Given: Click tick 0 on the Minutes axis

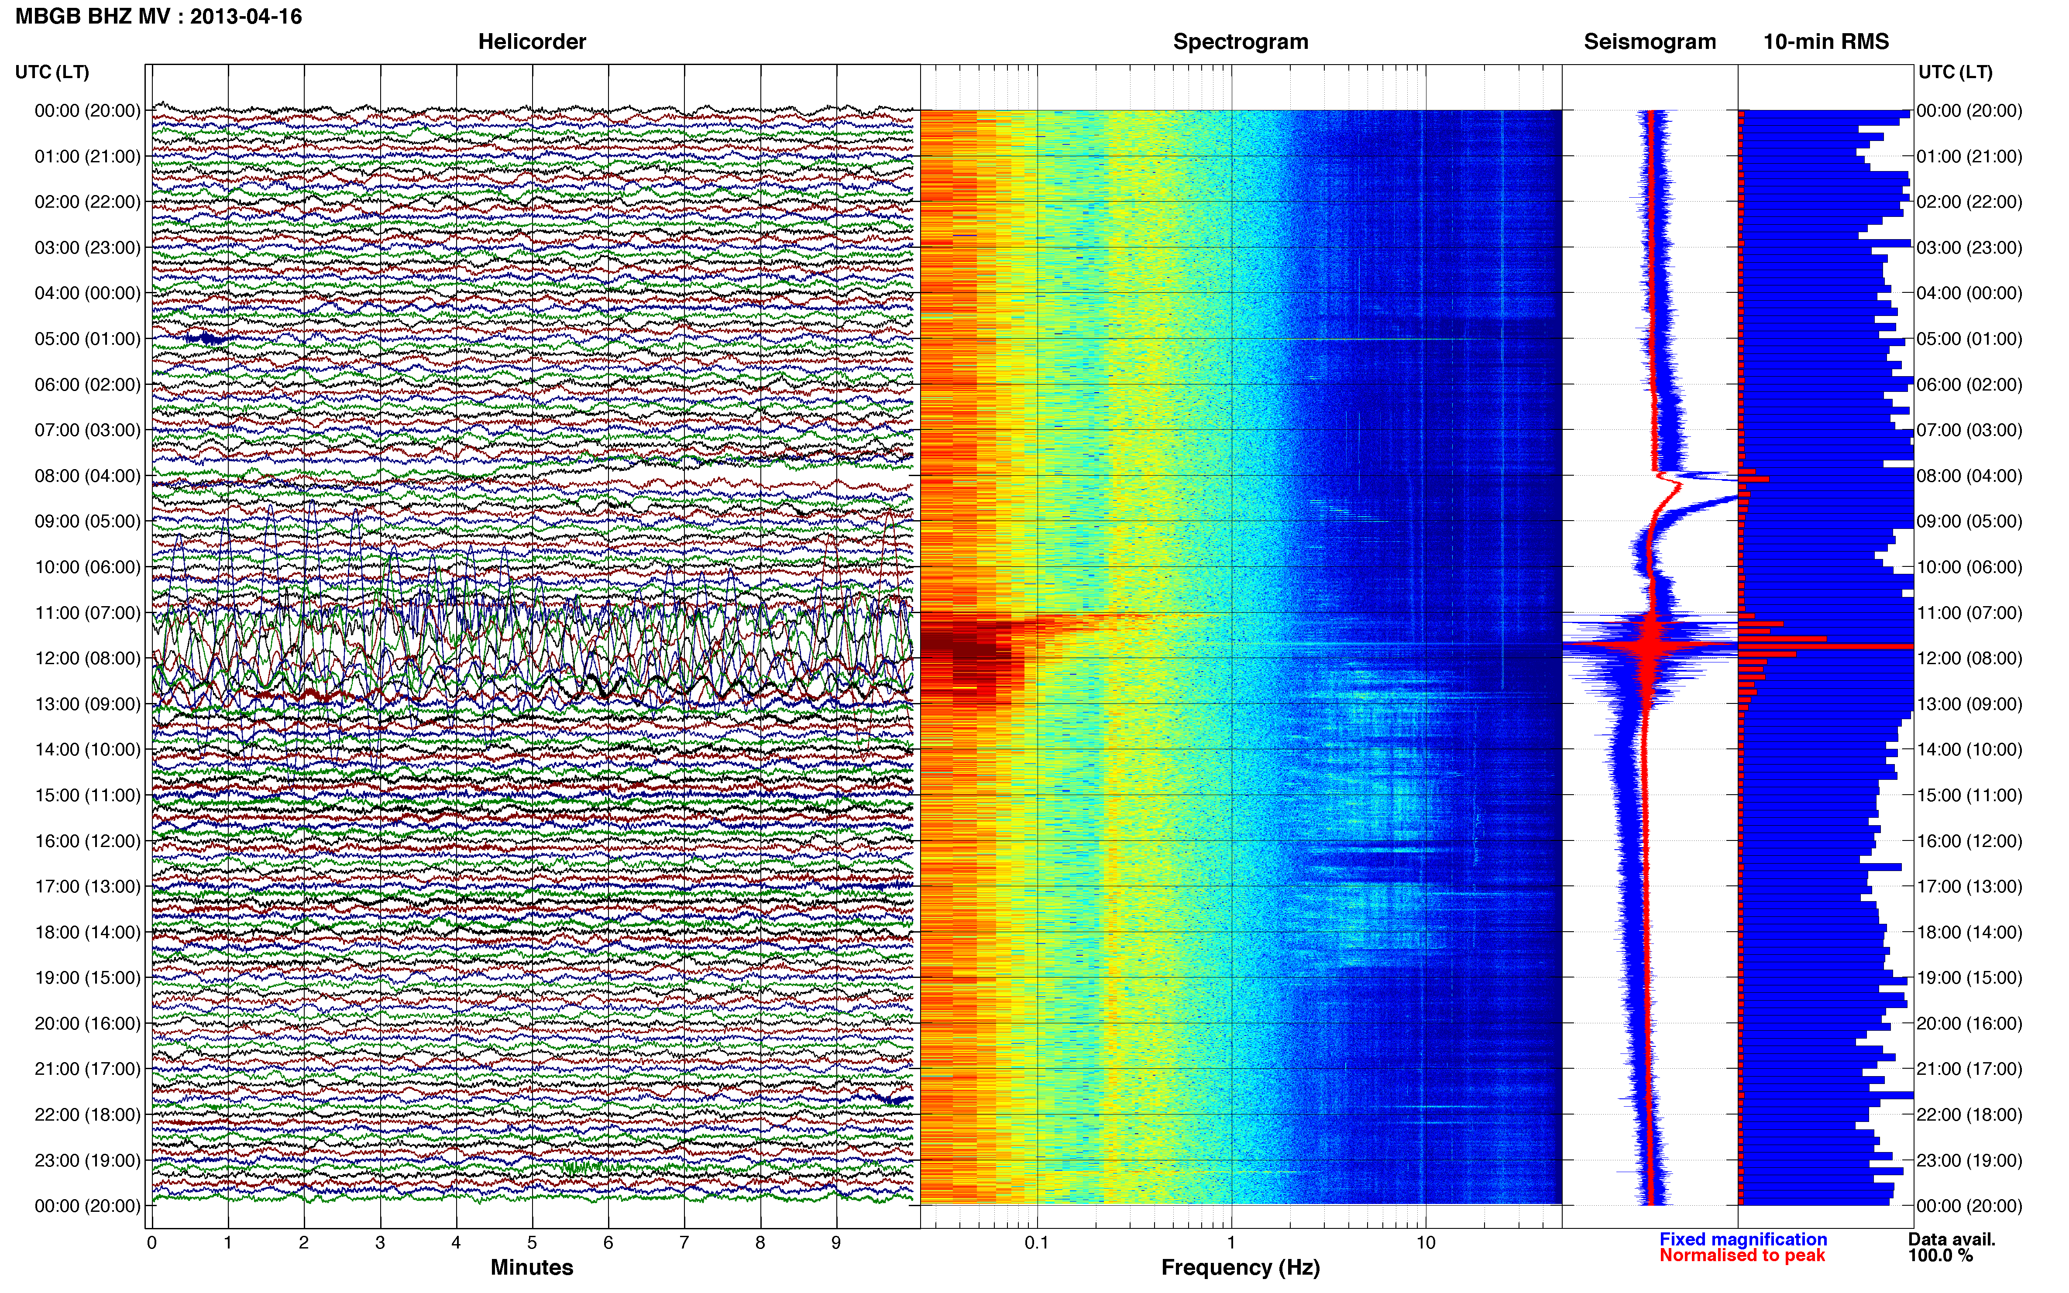Looking at the screenshot, I should [151, 1243].
